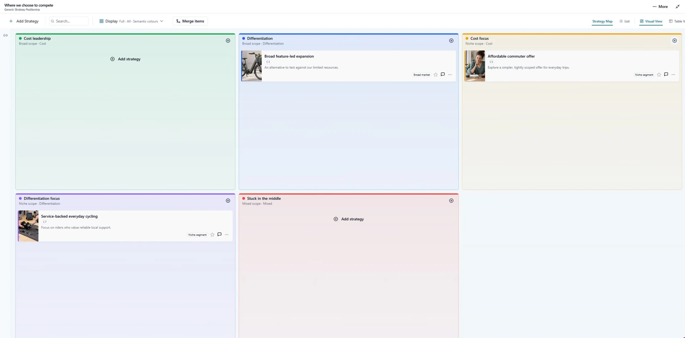Open more options for Service-backed everyday cycling
685x338 pixels.
[x=227, y=234]
